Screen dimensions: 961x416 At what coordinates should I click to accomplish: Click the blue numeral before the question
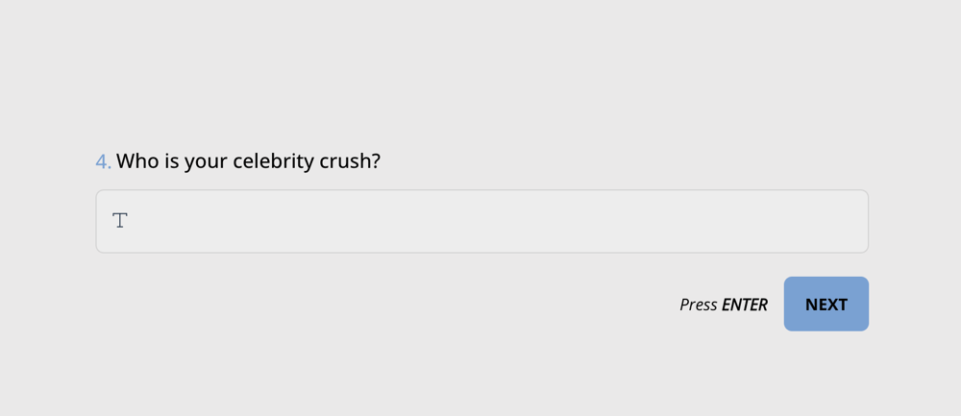pos(103,161)
